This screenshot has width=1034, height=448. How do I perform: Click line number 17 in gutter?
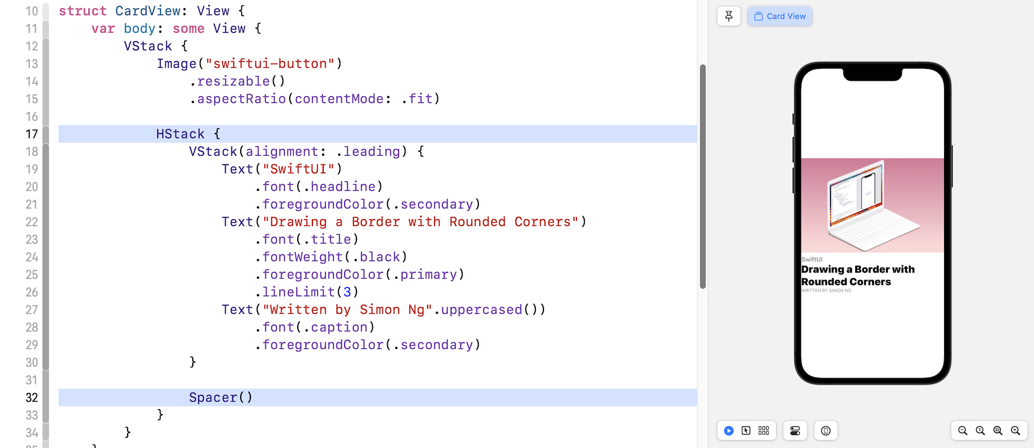[x=32, y=134]
